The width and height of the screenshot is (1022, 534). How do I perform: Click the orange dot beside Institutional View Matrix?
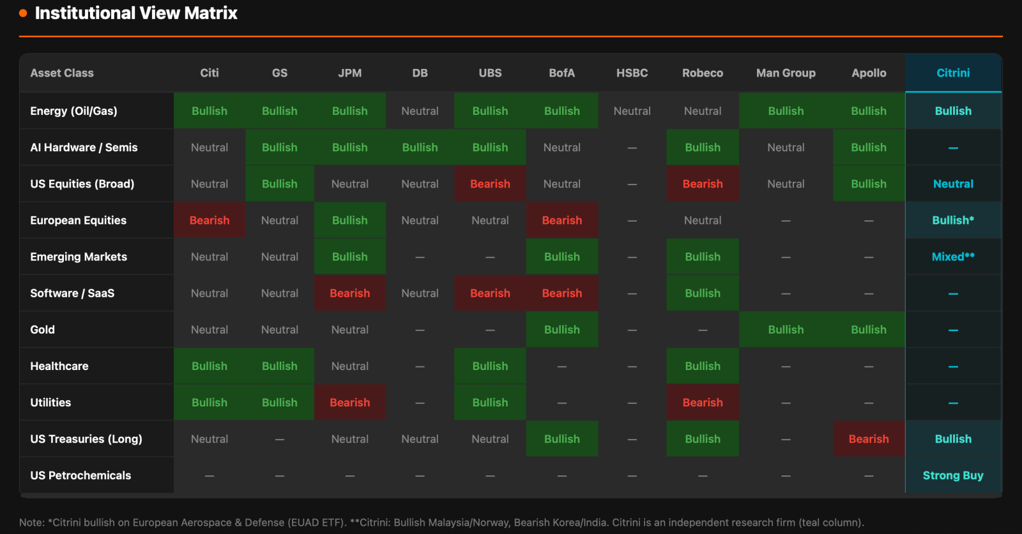pos(23,13)
